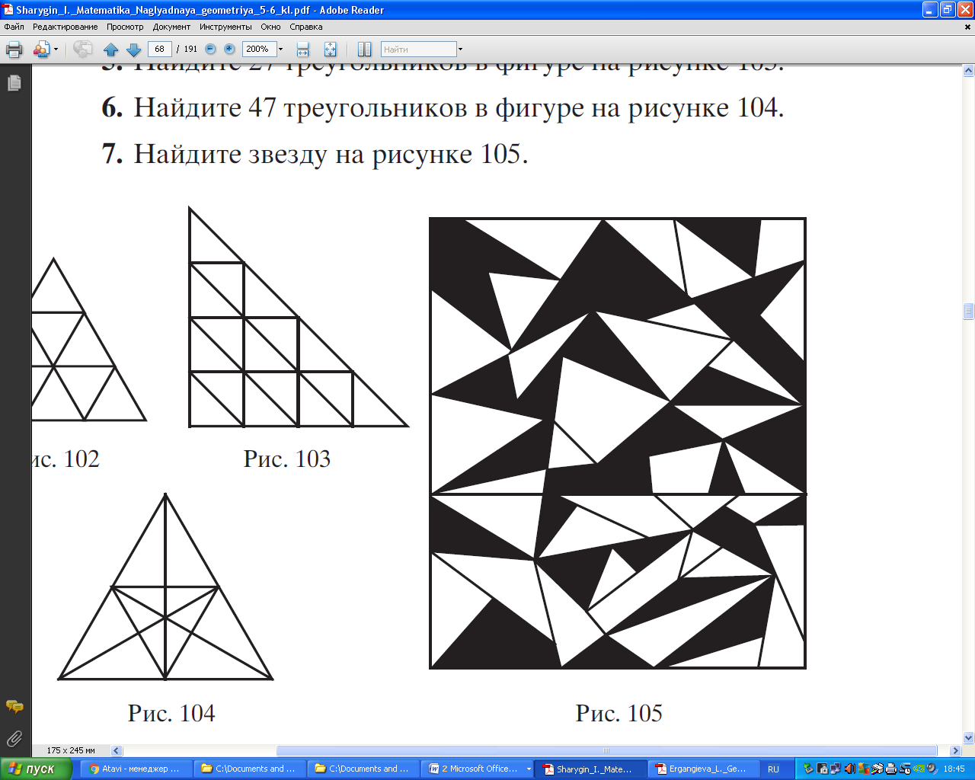The width and height of the screenshot is (975, 780).
Task: Expand the 200% zoom level dropdown
Action: point(280,50)
